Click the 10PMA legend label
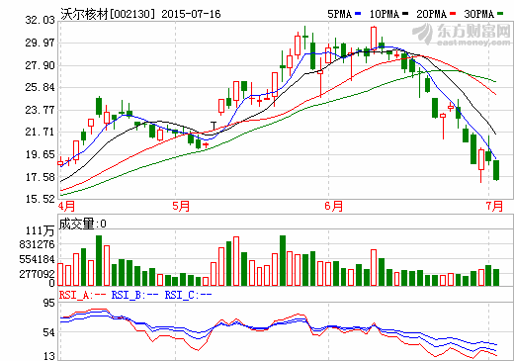 tap(385, 14)
